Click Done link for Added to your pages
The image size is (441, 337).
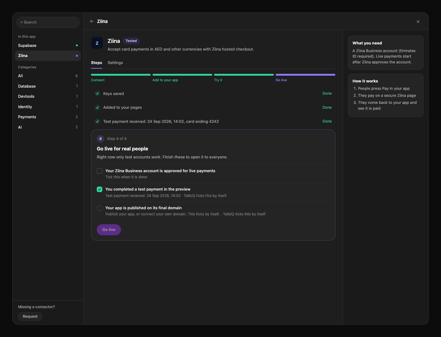pyautogui.click(x=327, y=108)
